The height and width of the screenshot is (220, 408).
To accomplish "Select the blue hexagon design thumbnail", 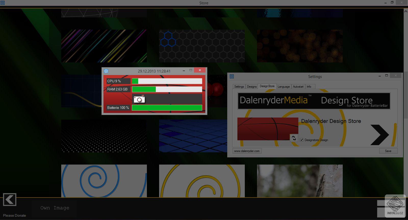I will click(x=202, y=46).
